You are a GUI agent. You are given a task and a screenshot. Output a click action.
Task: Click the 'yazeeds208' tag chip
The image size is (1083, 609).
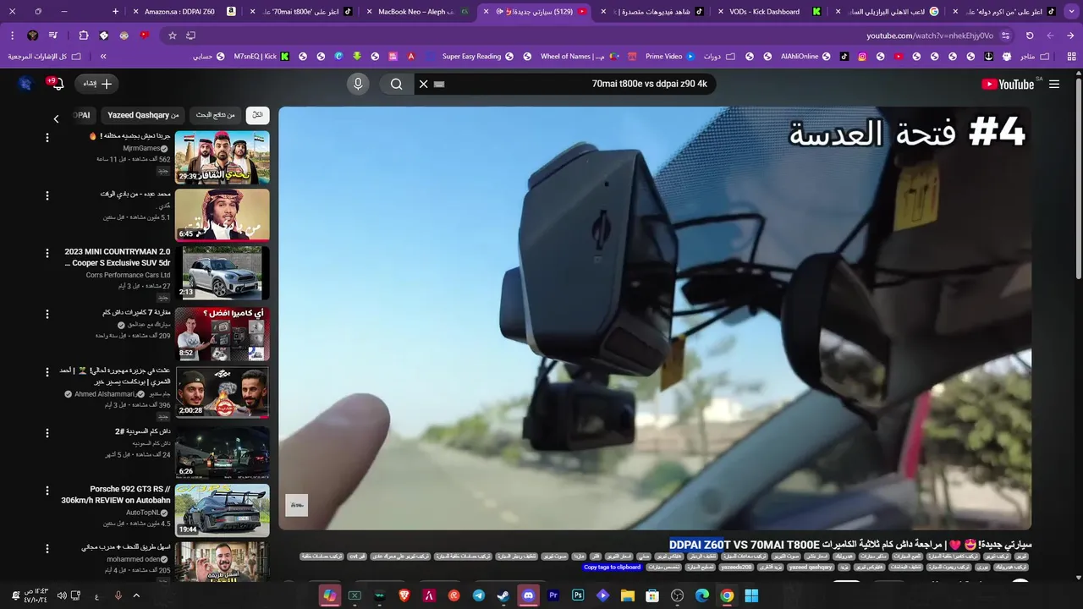[736, 568]
